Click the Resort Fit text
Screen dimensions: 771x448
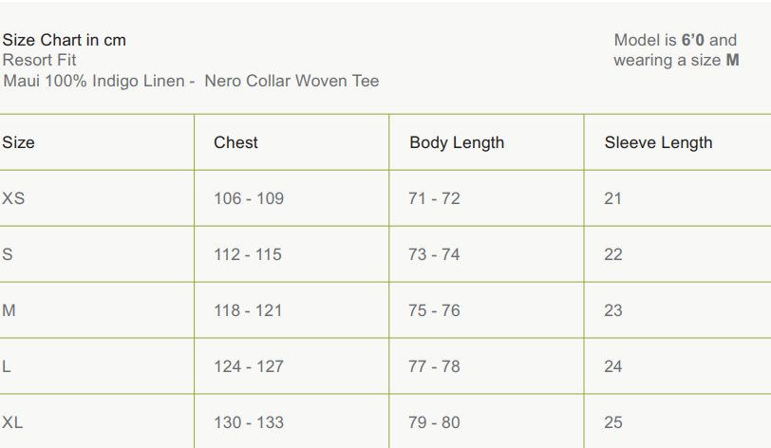click(40, 60)
